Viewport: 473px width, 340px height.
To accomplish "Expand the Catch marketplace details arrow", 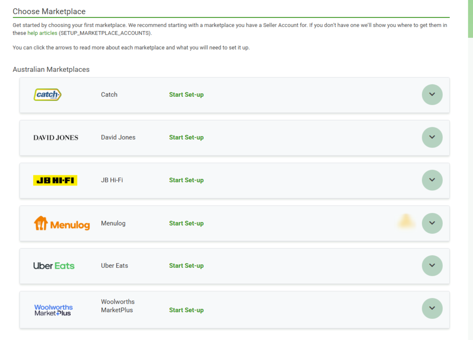I will [x=432, y=94].
